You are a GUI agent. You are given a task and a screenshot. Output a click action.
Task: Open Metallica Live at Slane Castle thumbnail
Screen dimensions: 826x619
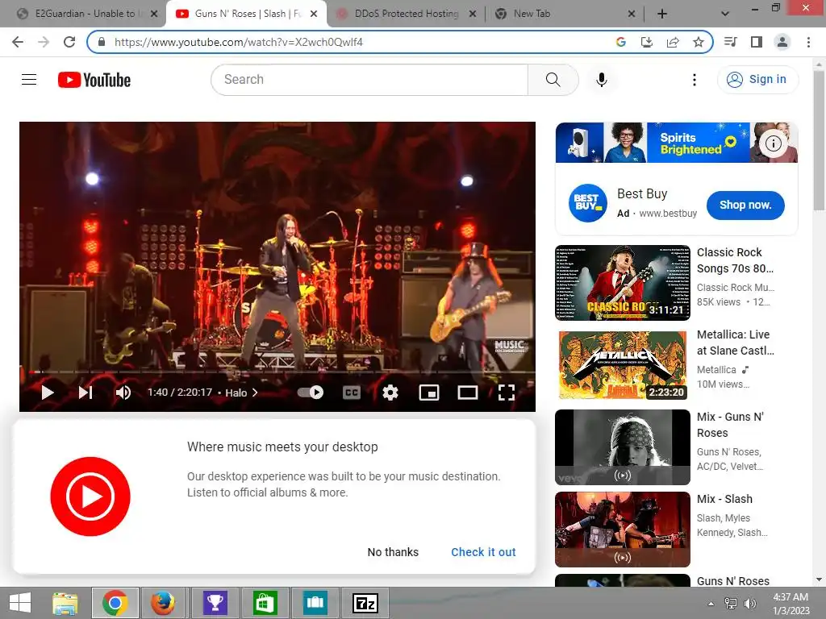[x=623, y=365]
